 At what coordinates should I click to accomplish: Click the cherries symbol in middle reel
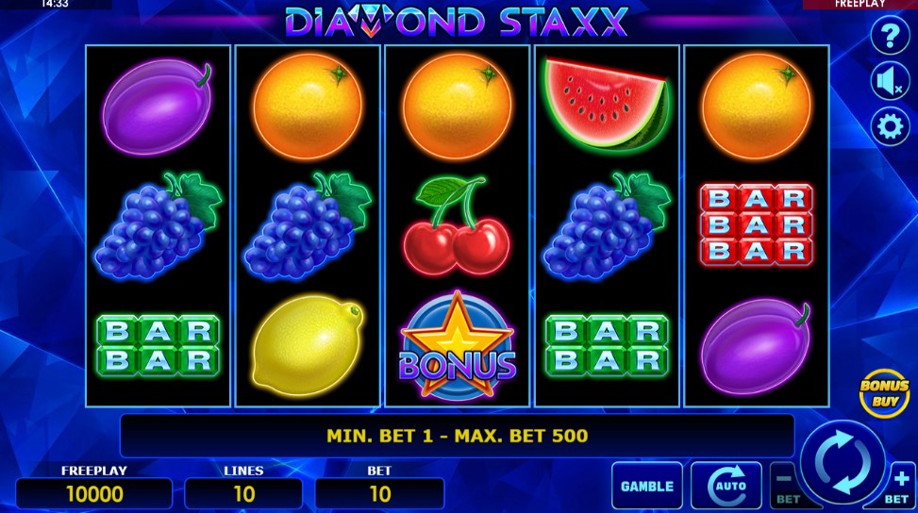pos(457,225)
